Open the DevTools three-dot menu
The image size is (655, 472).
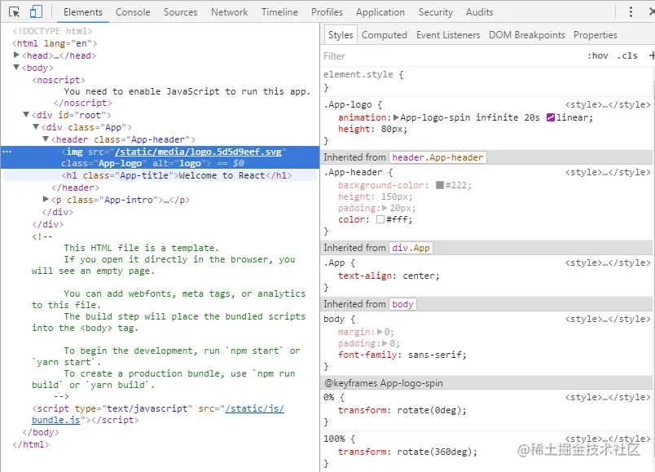click(631, 11)
